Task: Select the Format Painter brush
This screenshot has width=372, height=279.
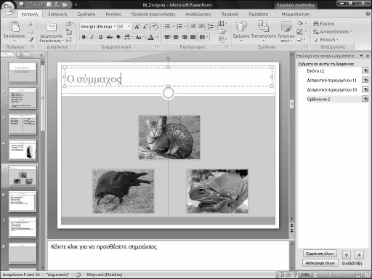Action: pyautogui.click(x=31, y=40)
